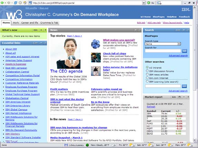Select IBM Learning (site search) radio button

coord(147,82)
